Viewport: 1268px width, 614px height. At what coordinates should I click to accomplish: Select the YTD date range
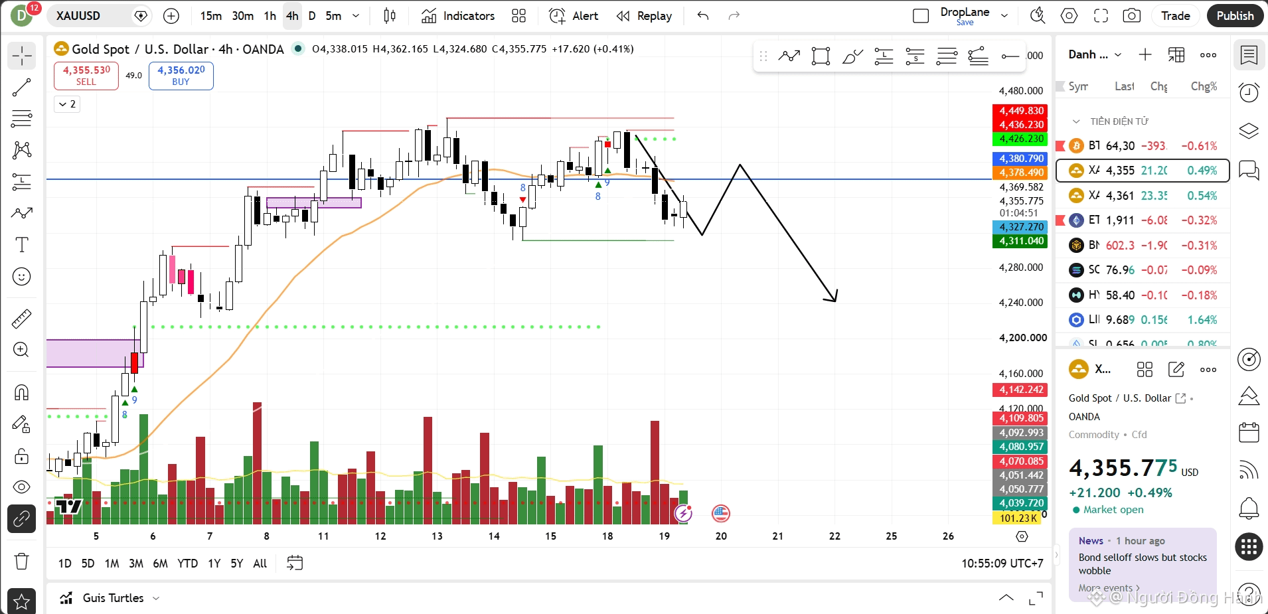point(187,564)
